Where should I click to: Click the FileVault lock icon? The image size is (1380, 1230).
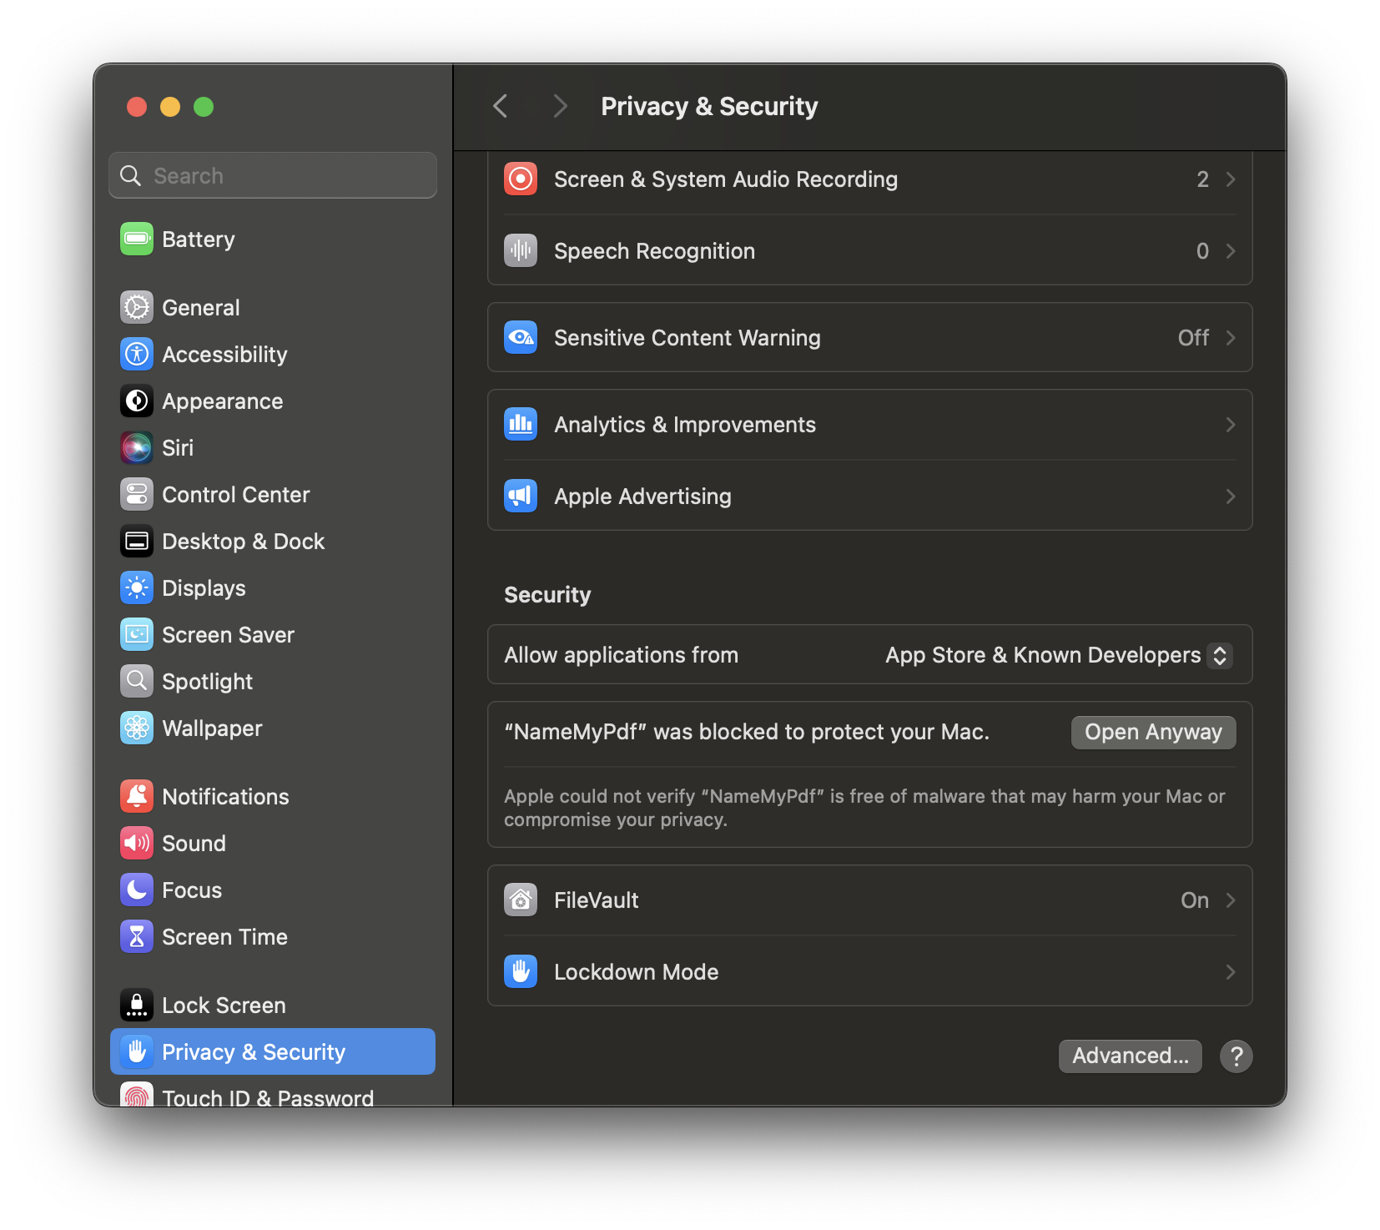[520, 900]
